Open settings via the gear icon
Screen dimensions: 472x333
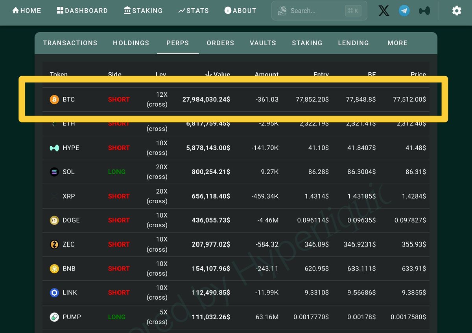(457, 11)
